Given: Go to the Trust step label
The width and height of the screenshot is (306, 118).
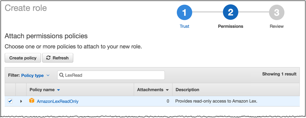Looking at the screenshot, I should point(185,26).
